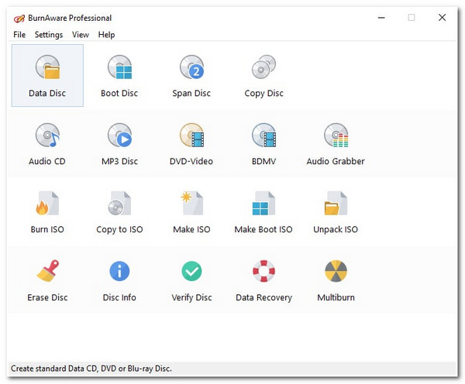Launch the BDMV tool
Screen dimensions: 465x384
pos(263,144)
